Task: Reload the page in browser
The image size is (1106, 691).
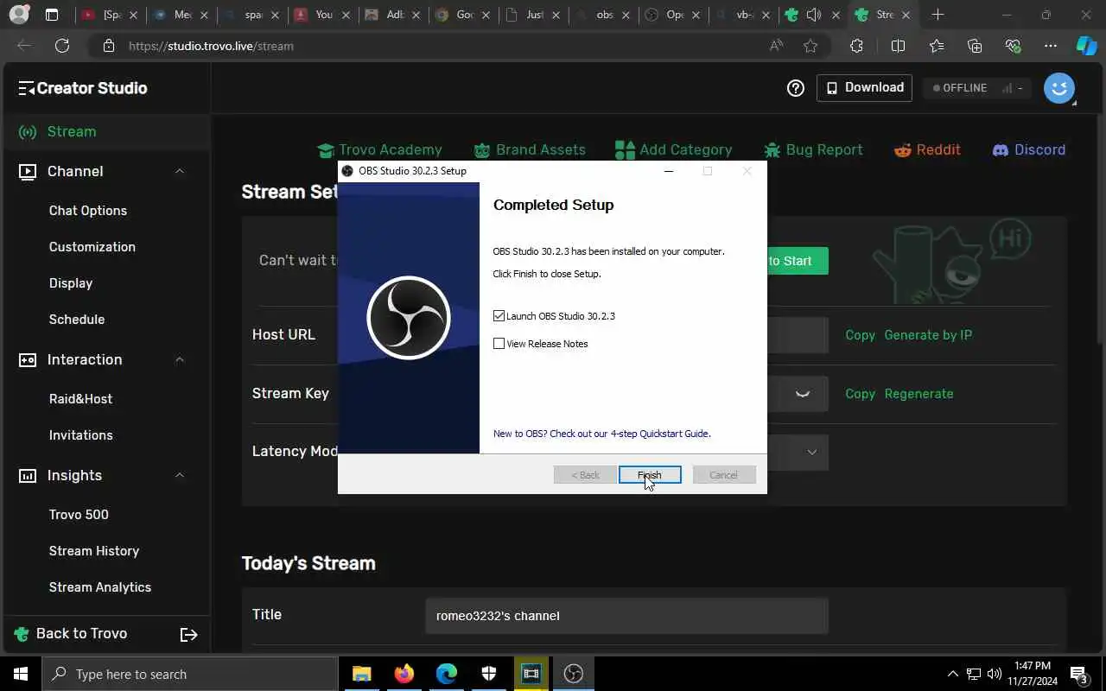Action: [x=62, y=46]
